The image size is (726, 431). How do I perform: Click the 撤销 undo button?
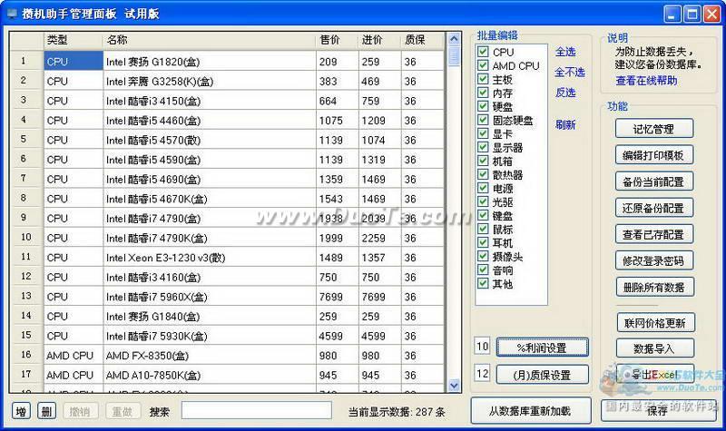coord(80,411)
